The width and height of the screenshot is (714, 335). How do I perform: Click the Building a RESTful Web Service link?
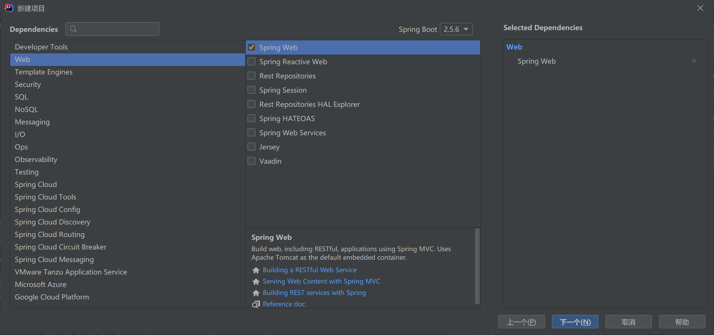pyautogui.click(x=310, y=270)
